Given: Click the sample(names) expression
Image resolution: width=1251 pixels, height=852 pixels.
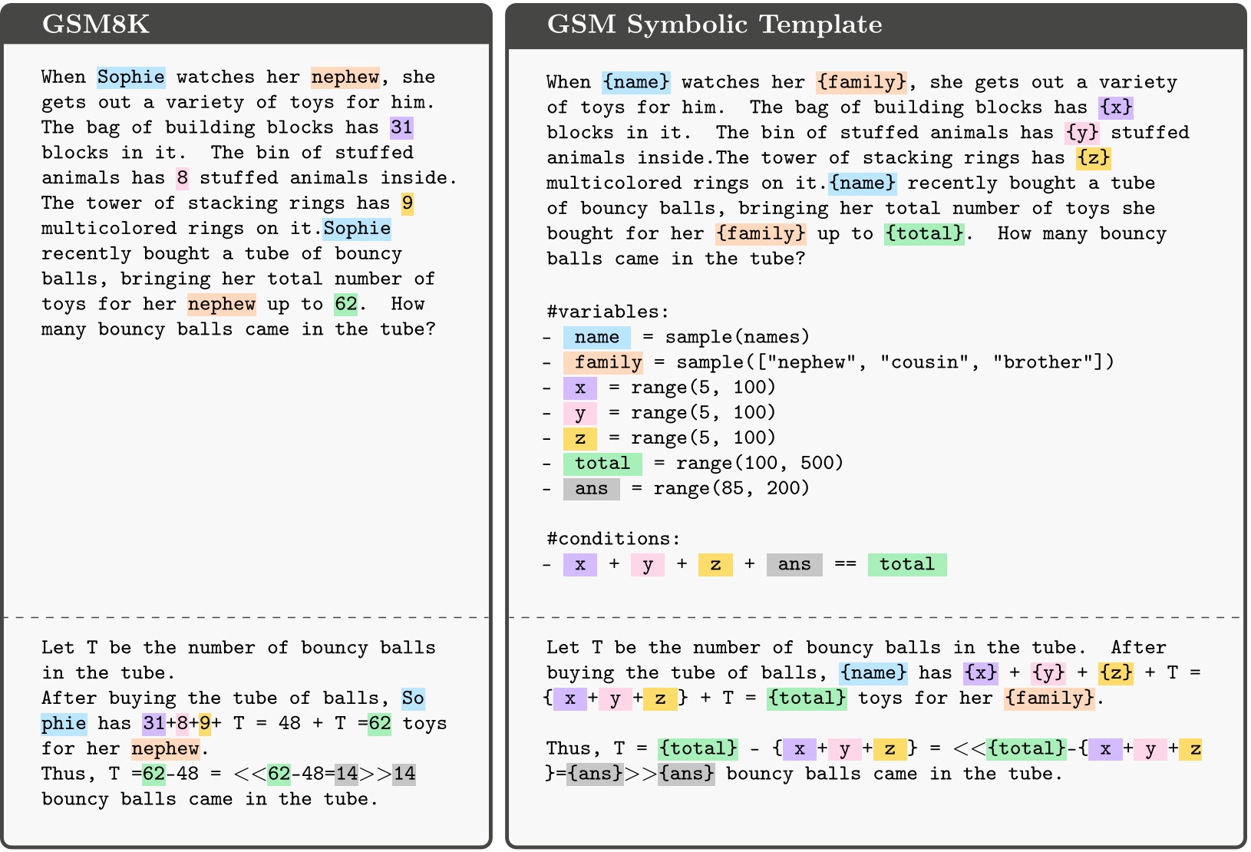Looking at the screenshot, I should pyautogui.click(x=737, y=338).
